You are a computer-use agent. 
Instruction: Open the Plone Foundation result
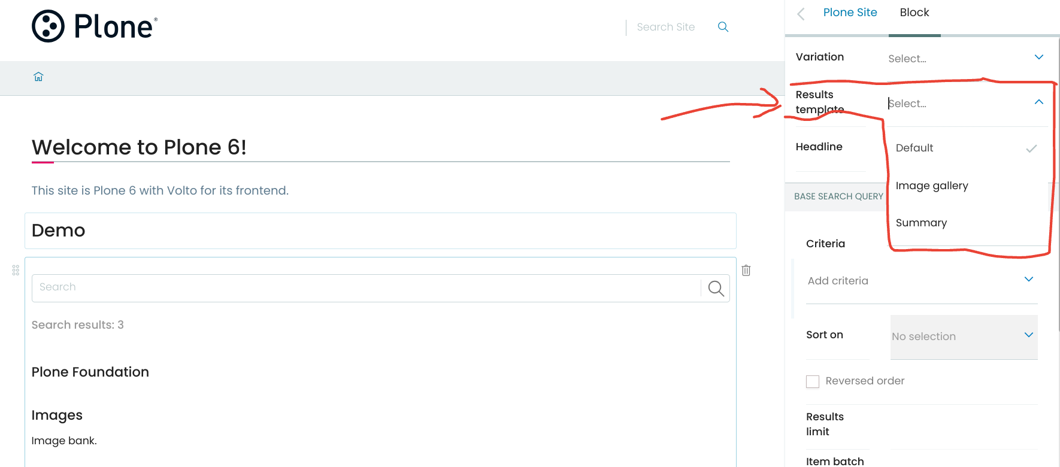(90, 372)
